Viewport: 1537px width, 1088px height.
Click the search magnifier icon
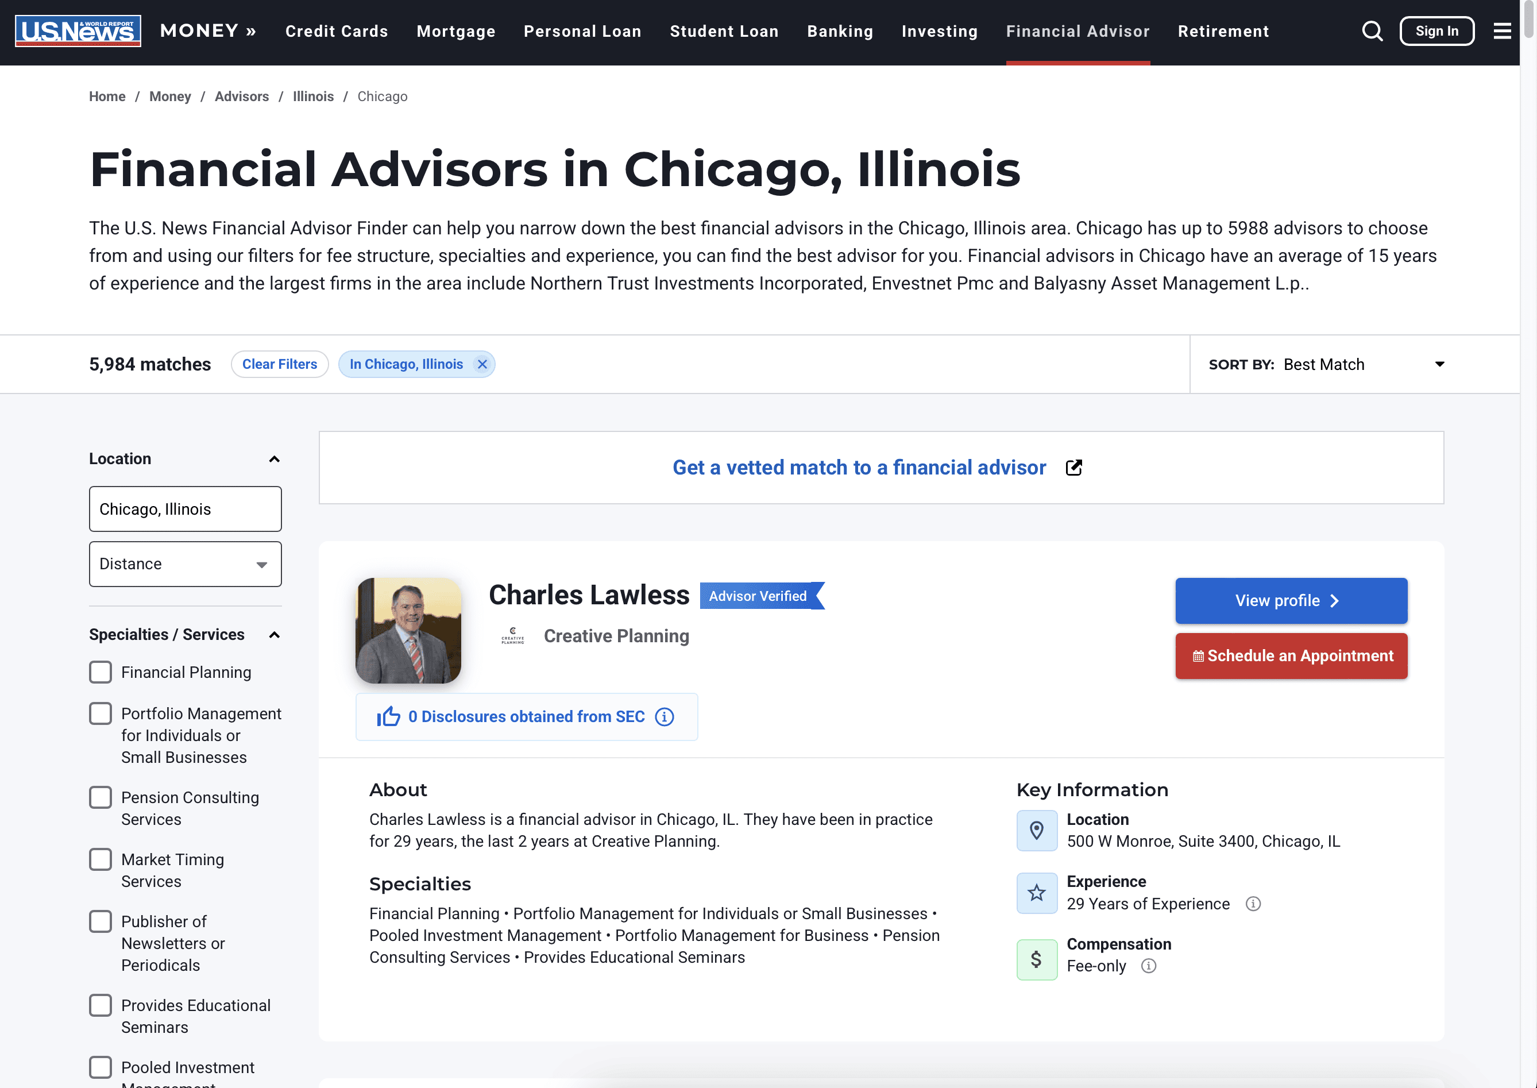pos(1372,32)
